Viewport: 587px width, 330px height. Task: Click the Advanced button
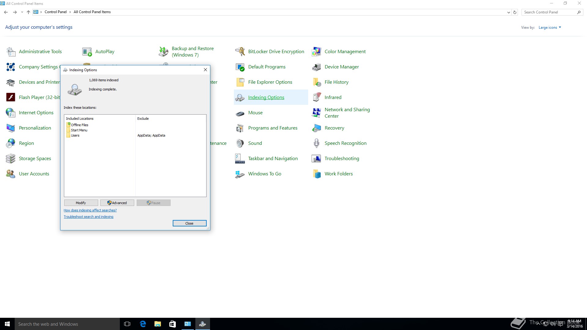117,203
